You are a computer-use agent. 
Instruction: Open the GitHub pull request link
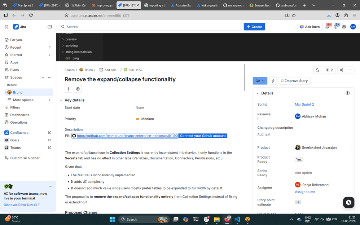tap(125, 136)
